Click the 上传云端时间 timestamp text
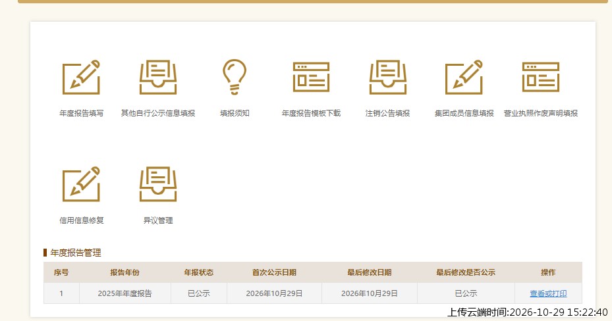612x321 pixels. [x=527, y=312]
